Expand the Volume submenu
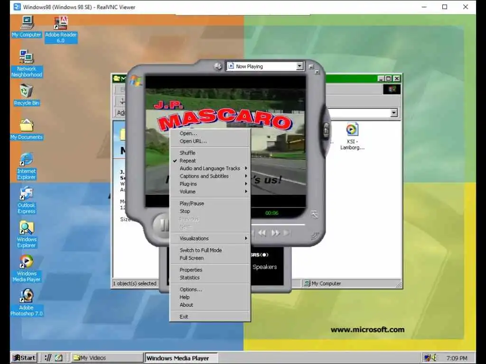The width and height of the screenshot is (486, 364). click(210, 191)
